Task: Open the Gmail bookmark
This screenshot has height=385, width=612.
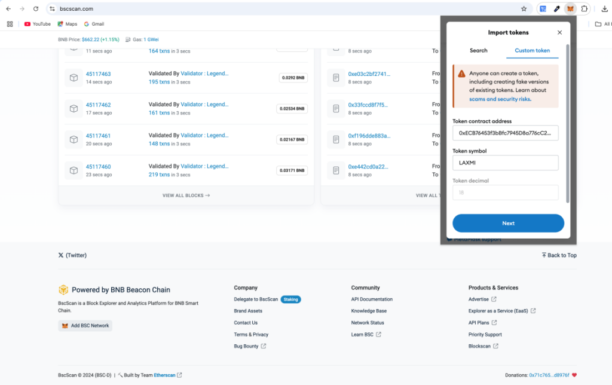Action: tap(94, 24)
